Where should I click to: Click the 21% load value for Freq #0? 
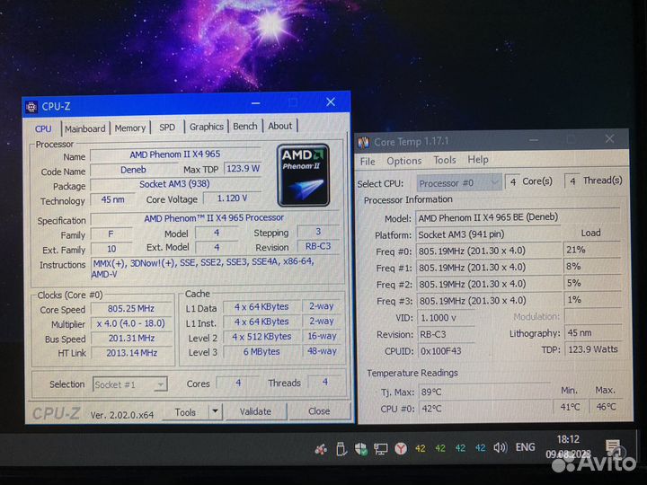coord(592,250)
